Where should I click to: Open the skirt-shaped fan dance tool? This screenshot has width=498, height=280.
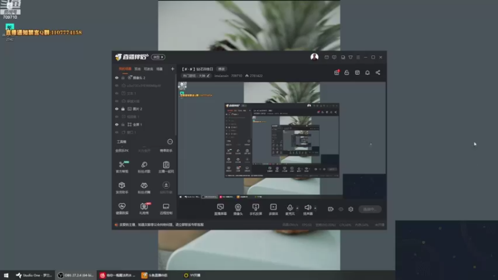[x=144, y=187]
